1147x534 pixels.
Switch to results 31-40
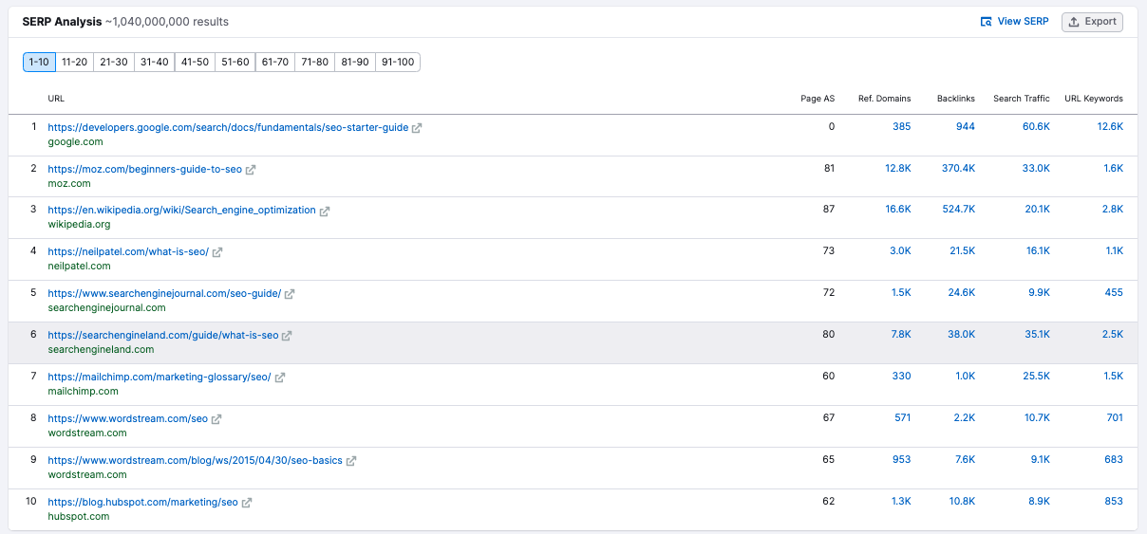pyautogui.click(x=154, y=62)
